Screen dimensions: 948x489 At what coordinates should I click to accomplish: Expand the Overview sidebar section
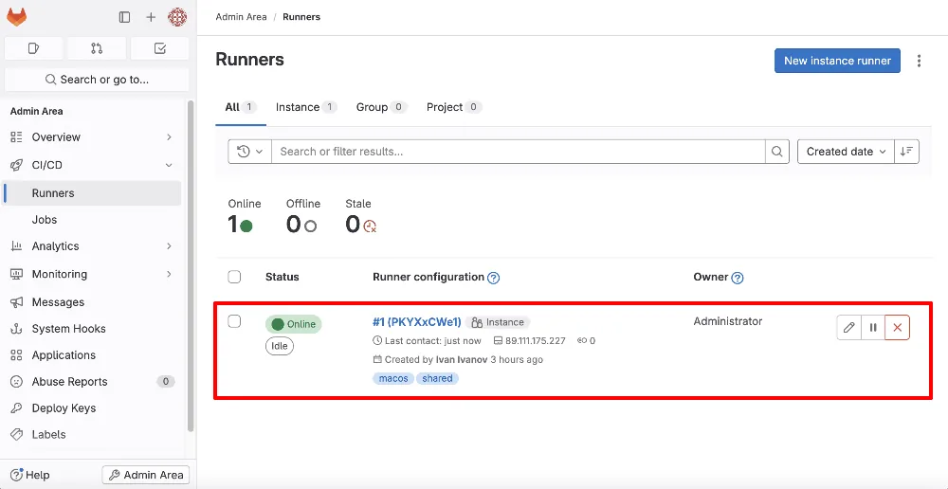(x=92, y=137)
